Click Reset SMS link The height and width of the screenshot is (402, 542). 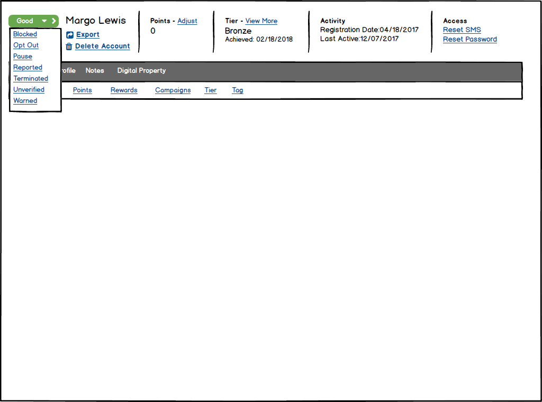[462, 30]
